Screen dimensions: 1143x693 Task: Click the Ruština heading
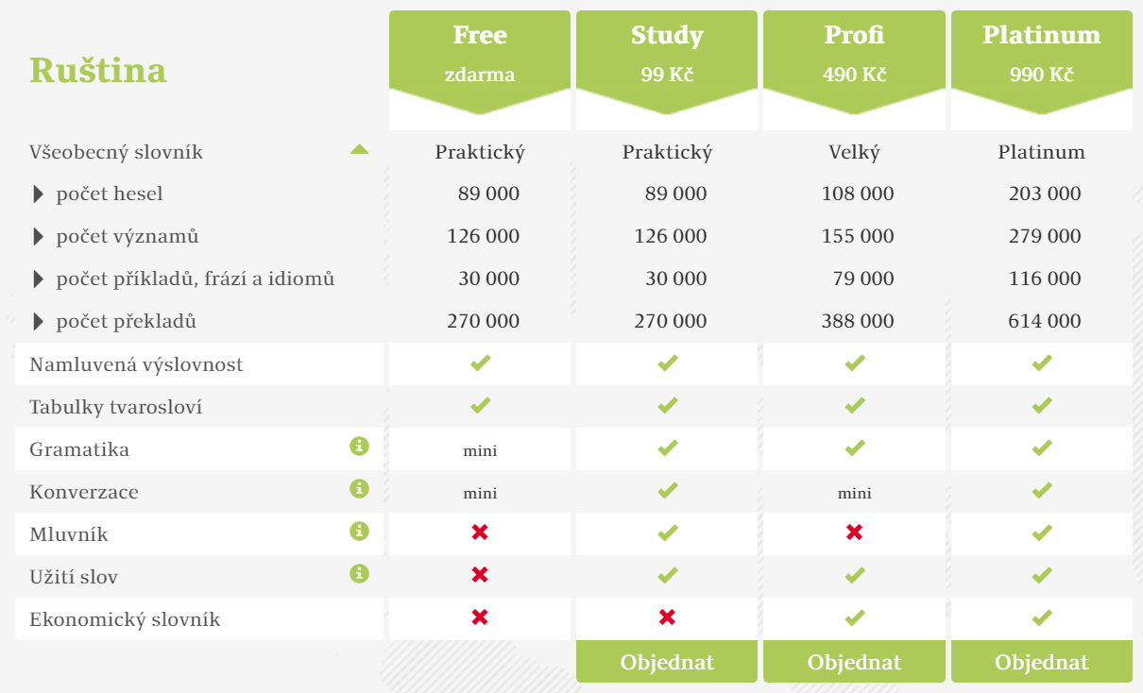coord(98,70)
